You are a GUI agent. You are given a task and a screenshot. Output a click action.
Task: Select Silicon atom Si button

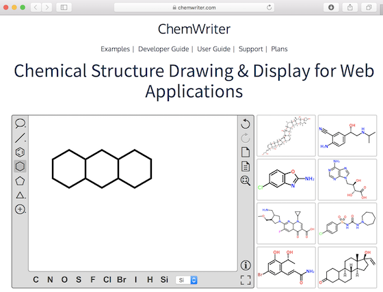pyautogui.click(x=164, y=280)
